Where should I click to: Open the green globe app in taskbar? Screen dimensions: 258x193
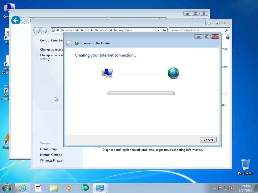pyautogui.click(x=85, y=188)
